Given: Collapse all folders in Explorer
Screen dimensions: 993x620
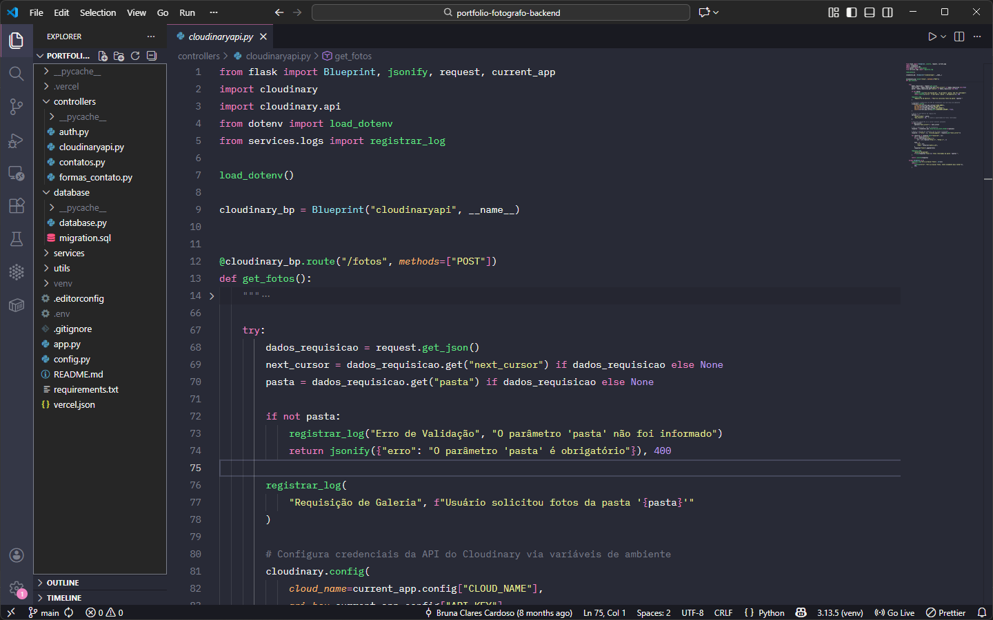Looking at the screenshot, I should pos(151,56).
